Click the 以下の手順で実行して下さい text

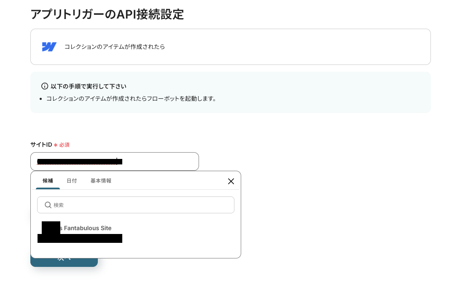pos(88,86)
